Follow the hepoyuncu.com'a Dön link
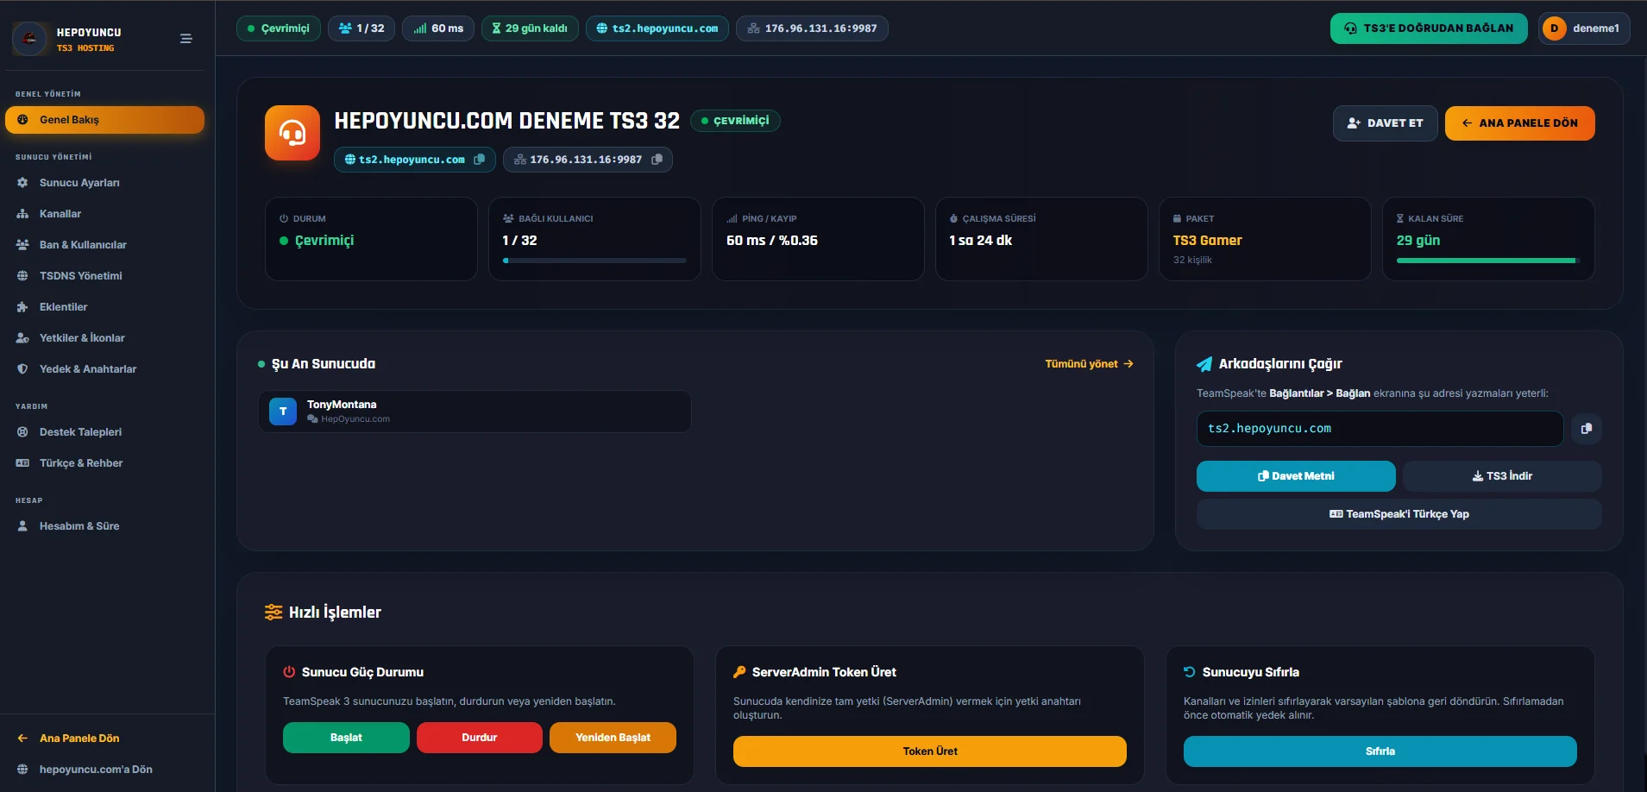This screenshot has width=1647, height=792. (104, 770)
